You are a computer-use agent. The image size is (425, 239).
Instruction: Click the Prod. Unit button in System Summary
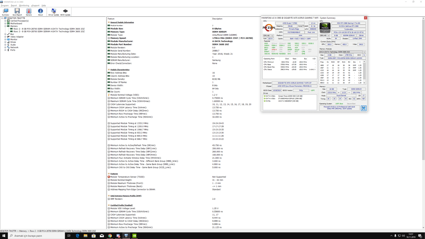311,32
